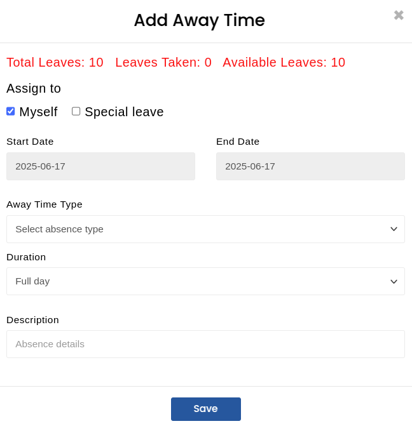
Task: Click the Available Leaves: 10 text
Action: 284,62
